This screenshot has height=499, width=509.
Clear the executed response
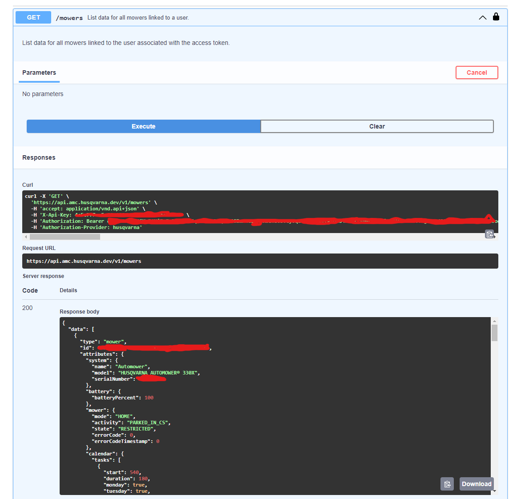377,126
